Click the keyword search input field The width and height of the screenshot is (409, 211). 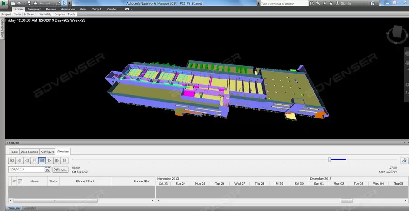(x=284, y=4)
